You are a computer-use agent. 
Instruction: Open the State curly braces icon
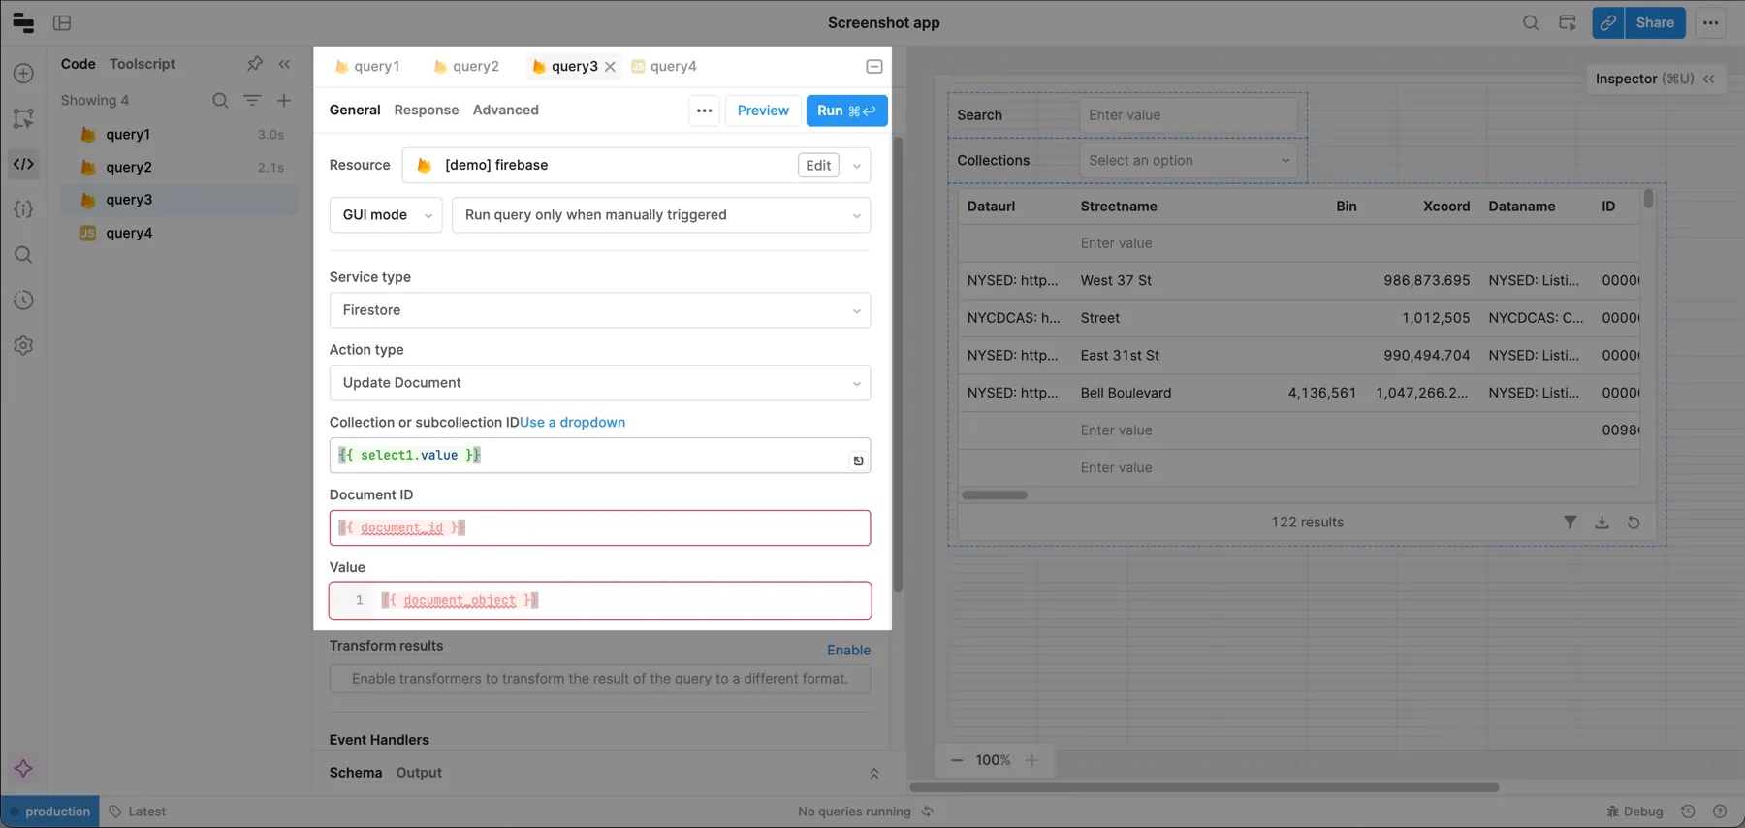pos(23,209)
